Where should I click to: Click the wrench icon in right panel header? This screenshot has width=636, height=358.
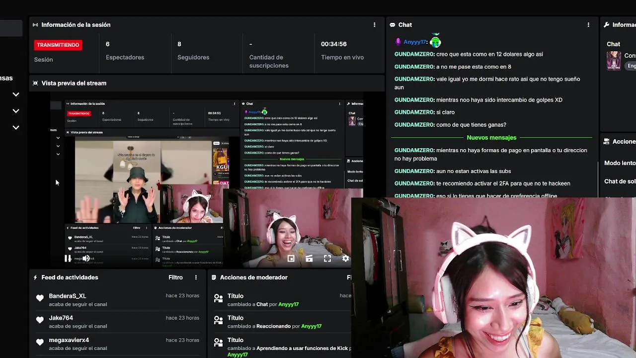[606, 25]
